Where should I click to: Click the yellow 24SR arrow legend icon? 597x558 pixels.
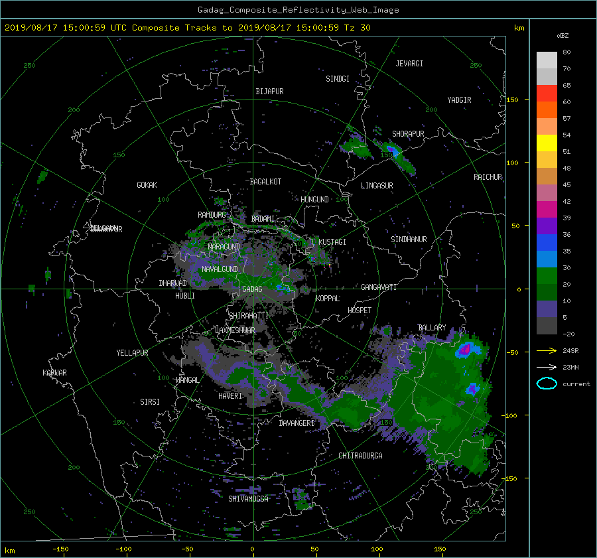(x=547, y=350)
